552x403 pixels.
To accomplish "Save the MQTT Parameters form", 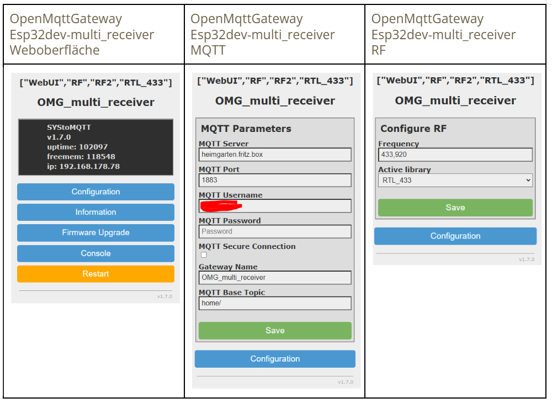I will click(275, 331).
